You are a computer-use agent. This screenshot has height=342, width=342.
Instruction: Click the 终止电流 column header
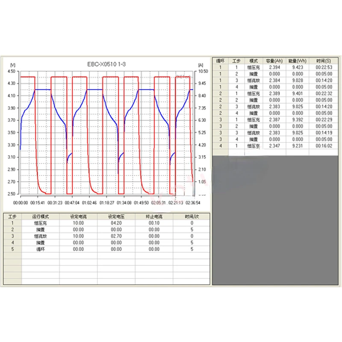point(154,217)
